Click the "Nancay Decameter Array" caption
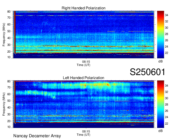The image size is (171, 139). pos(37,136)
